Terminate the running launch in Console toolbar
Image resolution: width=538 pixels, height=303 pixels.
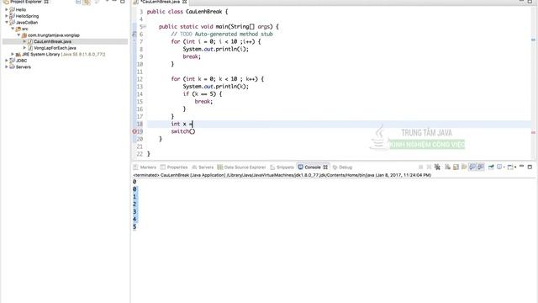coord(420,167)
